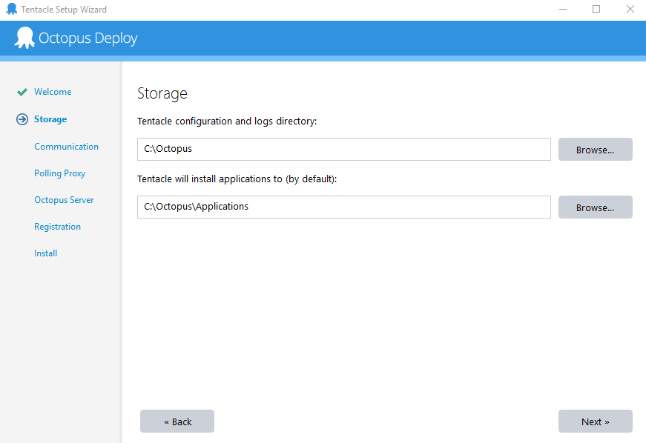Minimize the Tentacle Setup Wizard window

[563, 9]
